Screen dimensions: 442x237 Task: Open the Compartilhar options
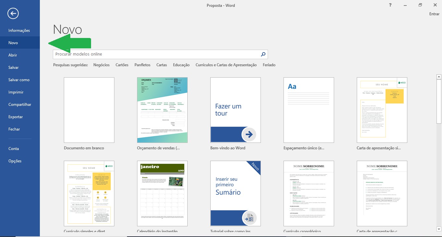[20, 105]
